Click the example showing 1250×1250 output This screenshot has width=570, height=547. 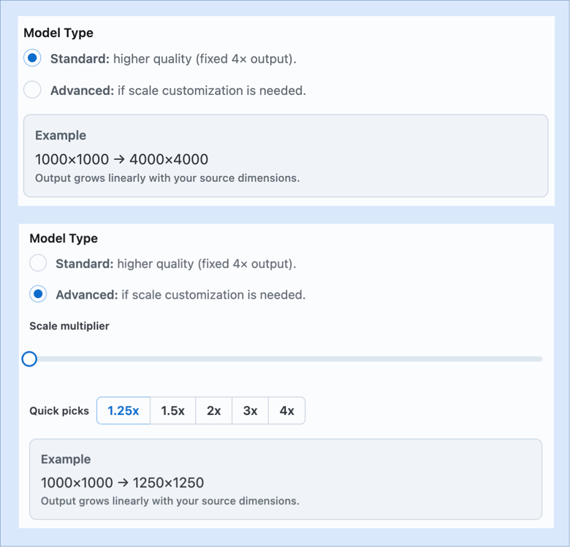[123, 483]
